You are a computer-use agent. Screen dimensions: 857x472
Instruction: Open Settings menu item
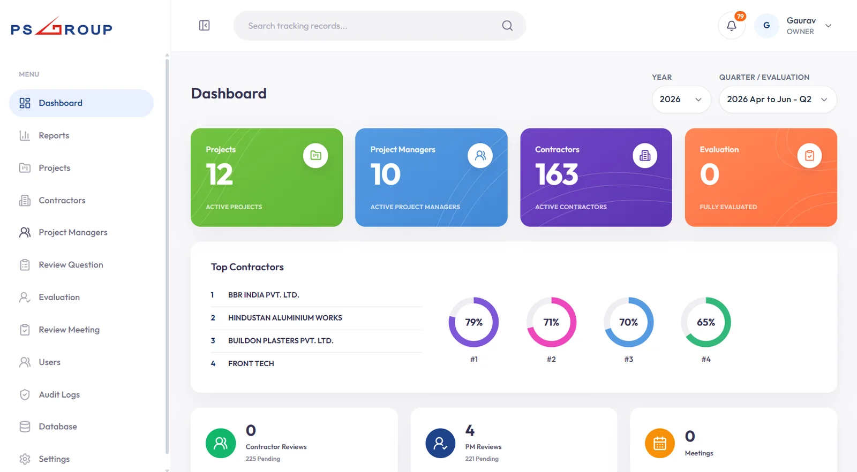[x=81, y=459]
